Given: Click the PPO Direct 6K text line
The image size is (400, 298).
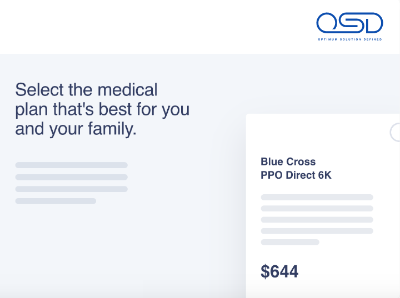Looking at the screenshot, I should tap(296, 175).
